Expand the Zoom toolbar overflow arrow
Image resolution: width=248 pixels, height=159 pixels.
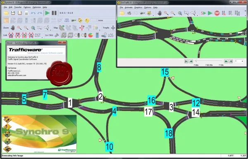tap(50, 30)
